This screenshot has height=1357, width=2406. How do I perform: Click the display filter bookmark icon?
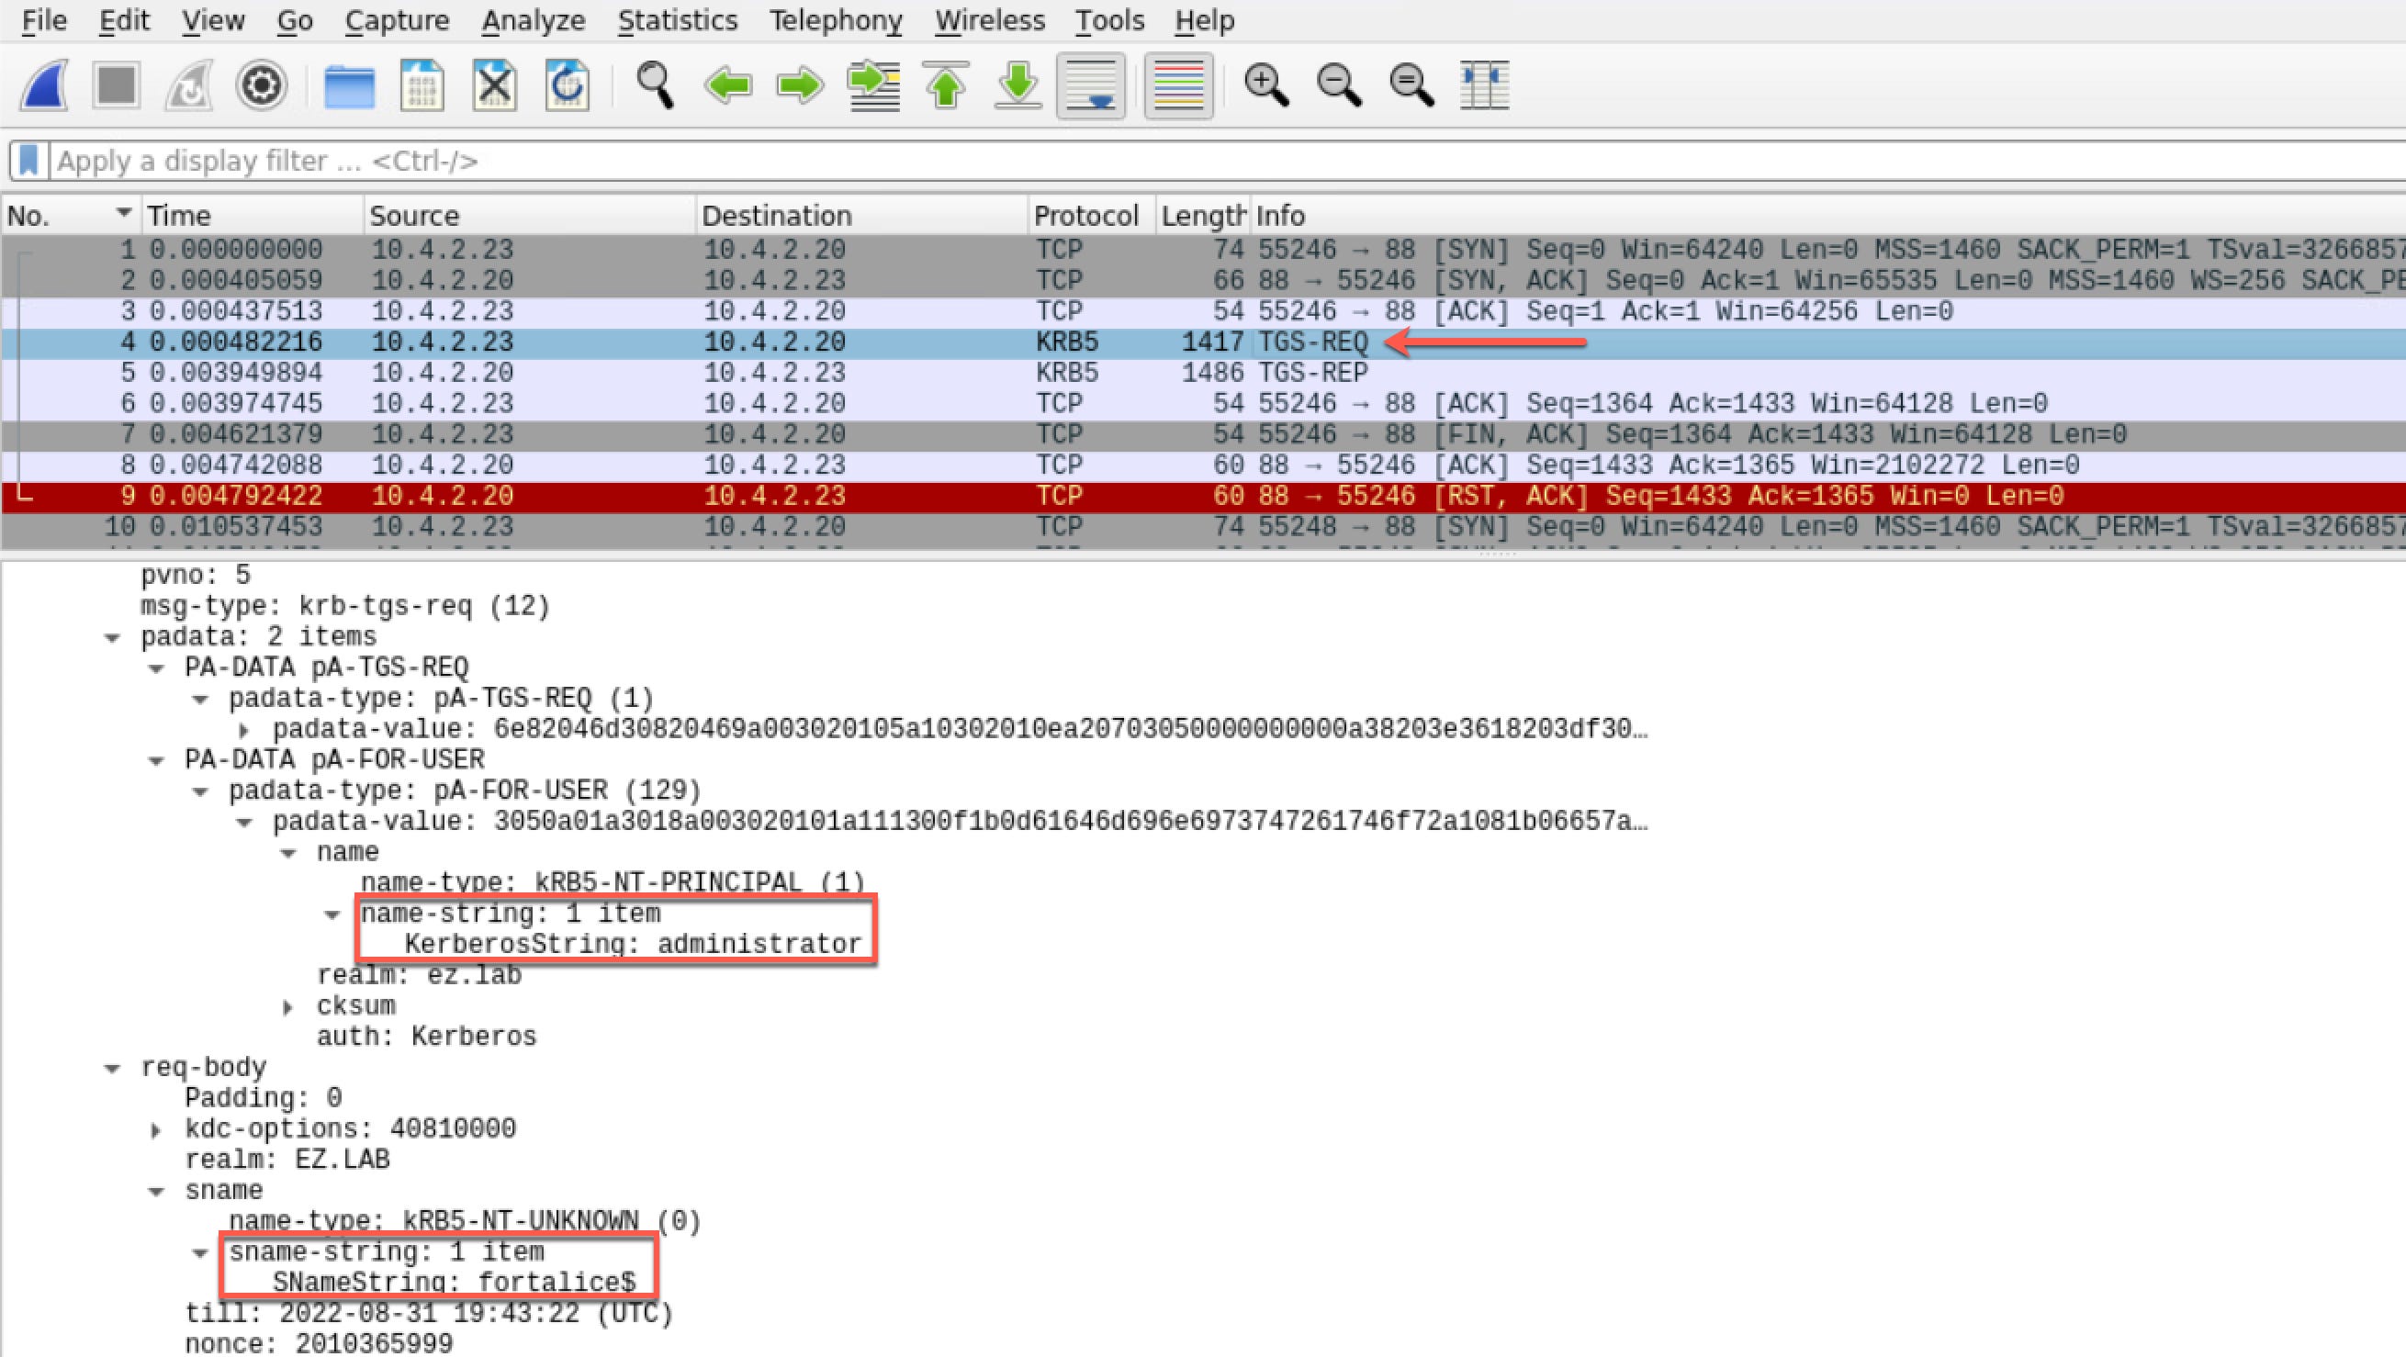pos(28,161)
